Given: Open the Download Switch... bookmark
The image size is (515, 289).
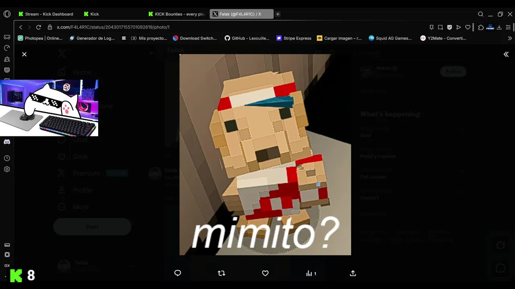Looking at the screenshot, I should [x=195, y=39].
